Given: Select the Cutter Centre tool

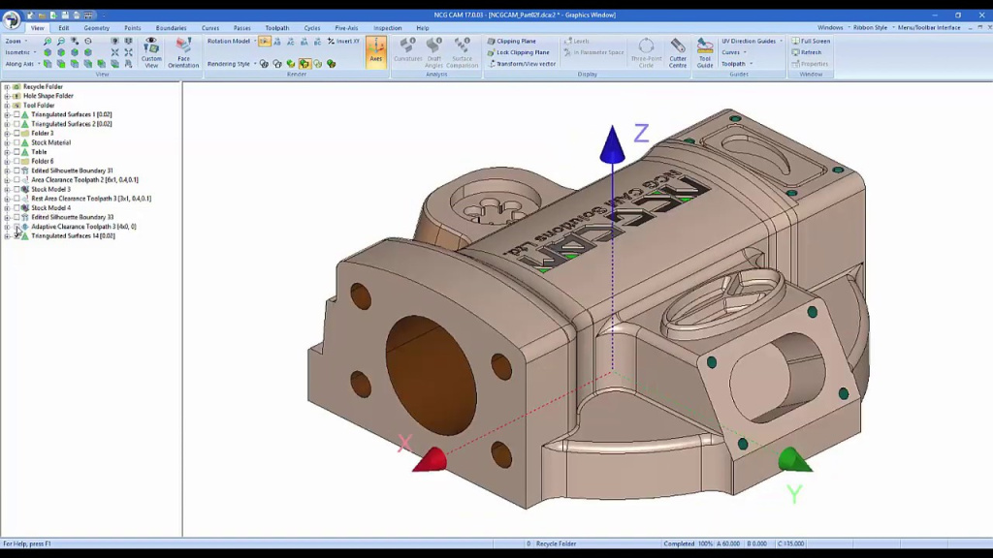Looking at the screenshot, I should 678,52.
